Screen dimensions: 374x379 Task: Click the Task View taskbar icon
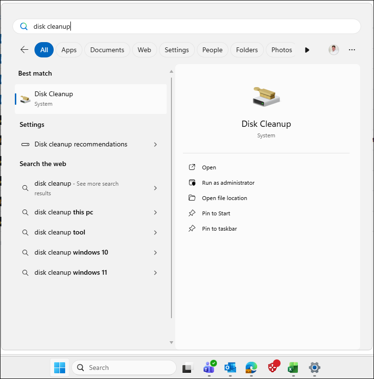click(x=187, y=368)
